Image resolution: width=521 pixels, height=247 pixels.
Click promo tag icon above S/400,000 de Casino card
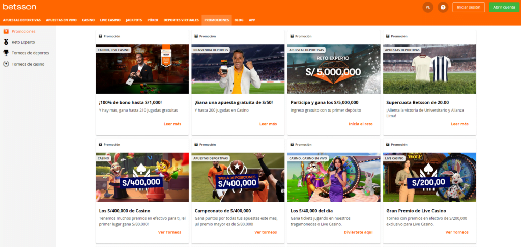click(x=100, y=144)
